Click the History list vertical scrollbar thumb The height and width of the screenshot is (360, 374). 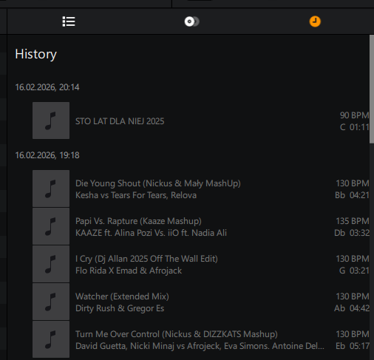[372, 89]
